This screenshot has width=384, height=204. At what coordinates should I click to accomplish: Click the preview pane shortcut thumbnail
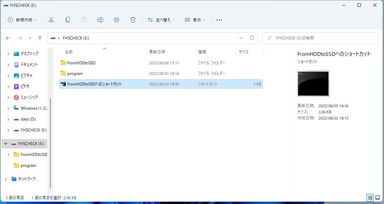pos(313,83)
